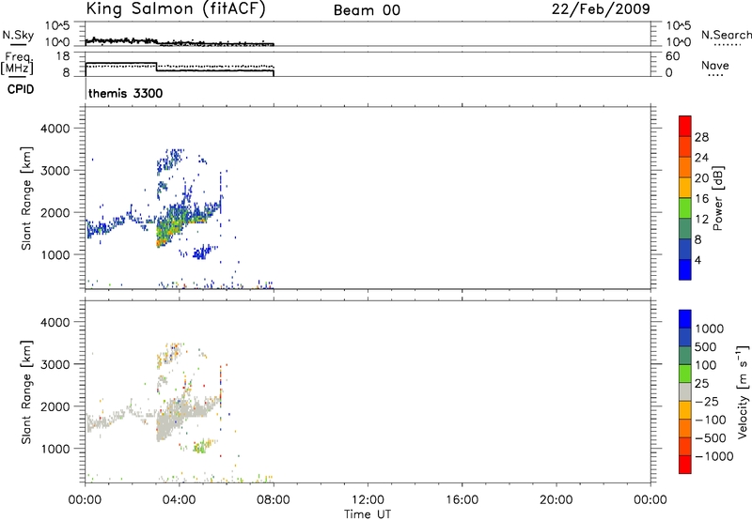Click the green velocity cluster near 1000 km

(201, 447)
